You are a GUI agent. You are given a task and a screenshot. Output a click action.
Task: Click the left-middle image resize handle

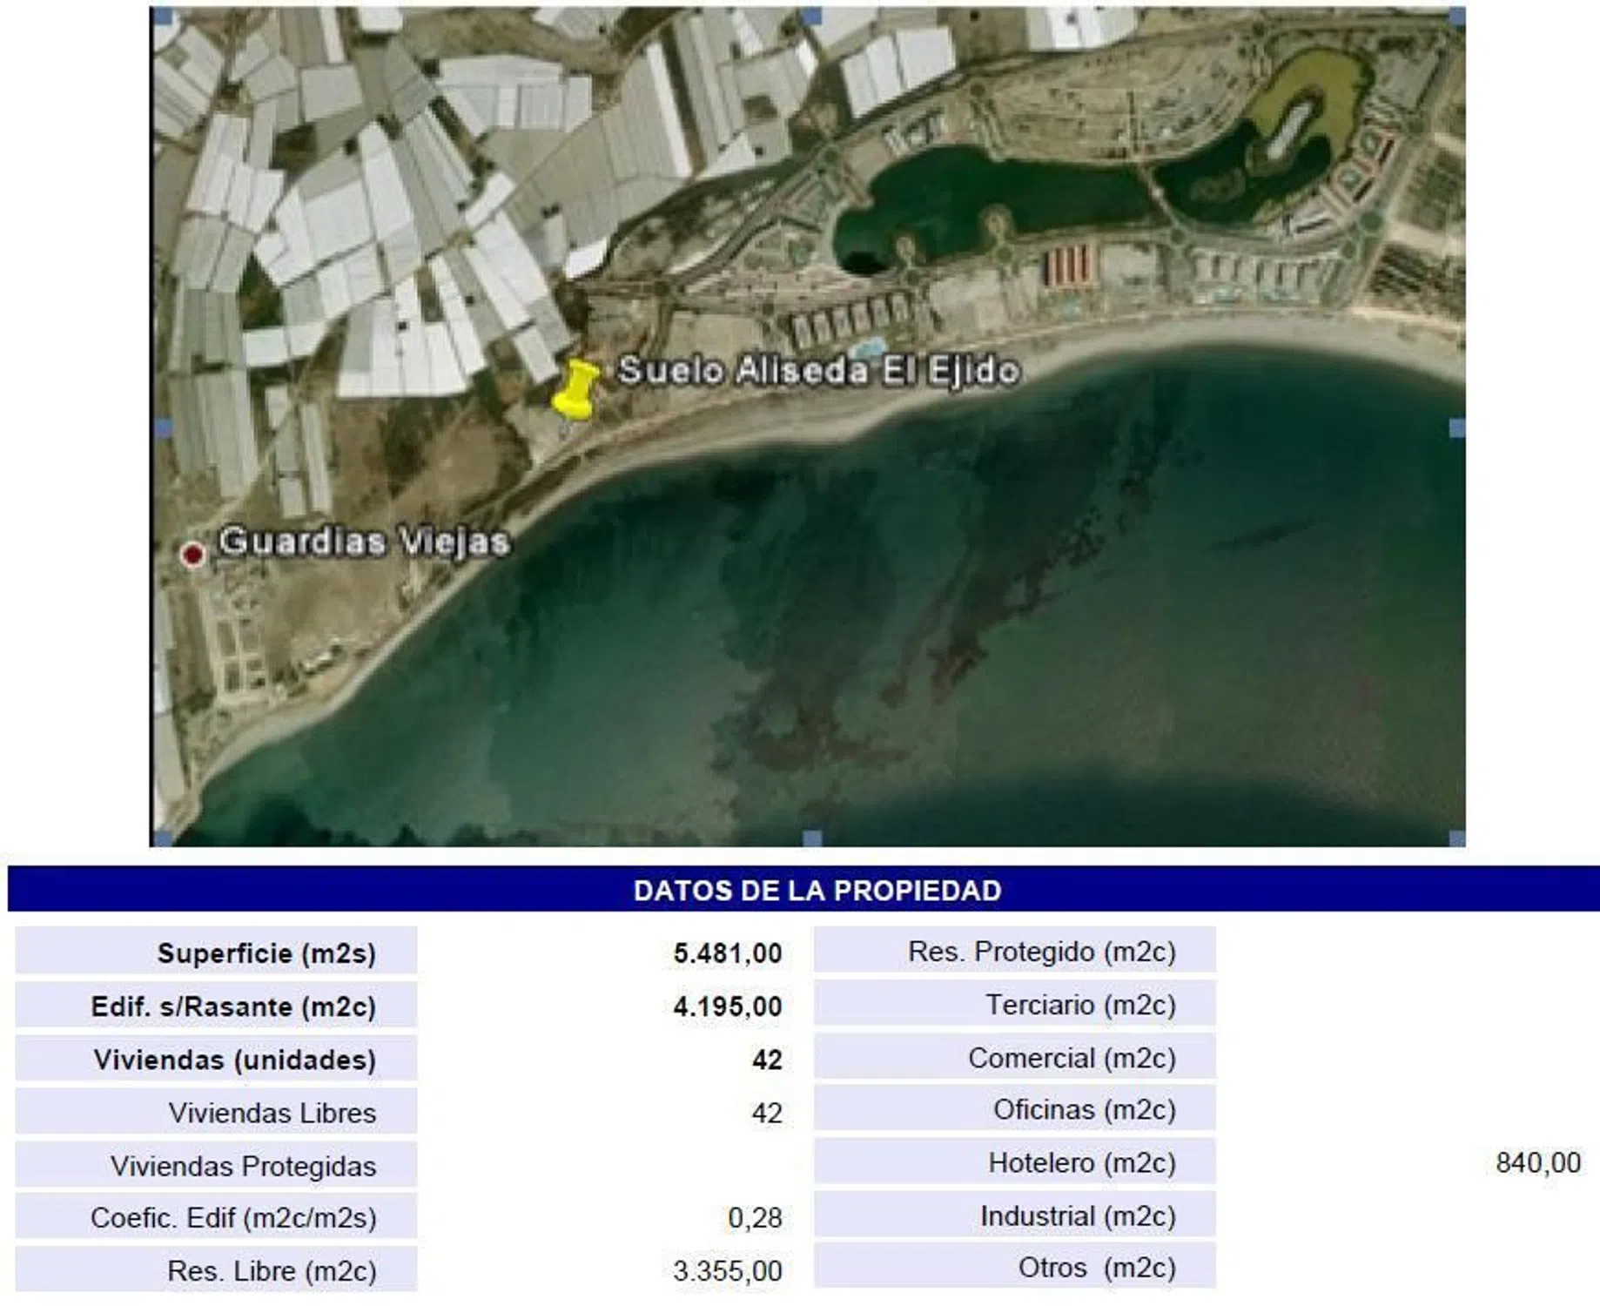[163, 427]
